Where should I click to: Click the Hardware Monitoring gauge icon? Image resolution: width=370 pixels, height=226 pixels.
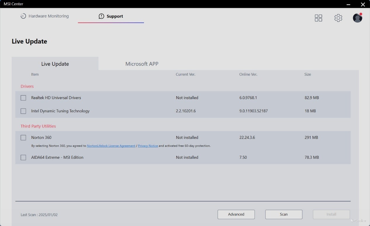23,16
